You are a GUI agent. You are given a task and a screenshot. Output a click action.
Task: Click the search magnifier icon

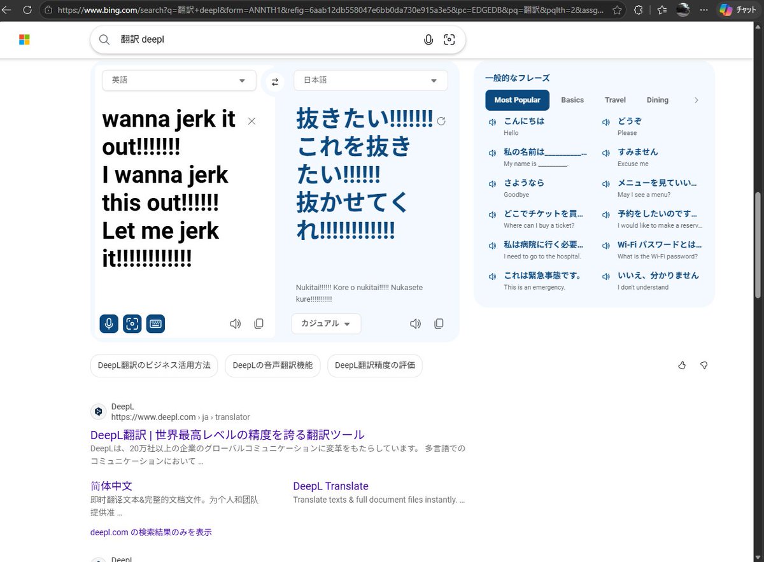pyautogui.click(x=104, y=39)
